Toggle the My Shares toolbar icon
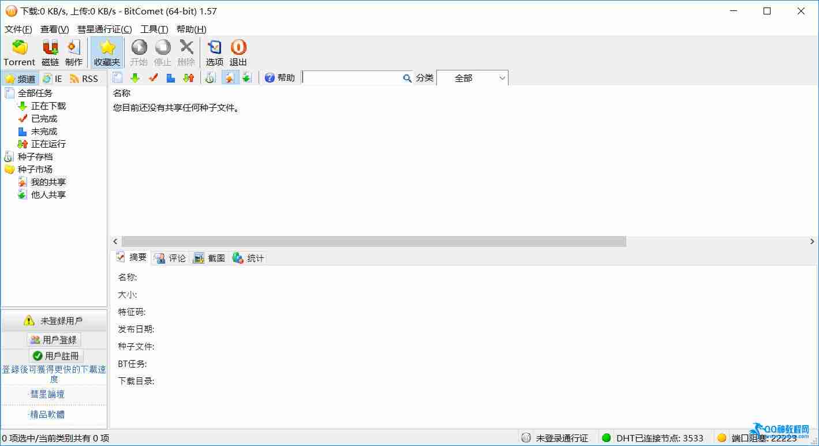 click(x=229, y=78)
